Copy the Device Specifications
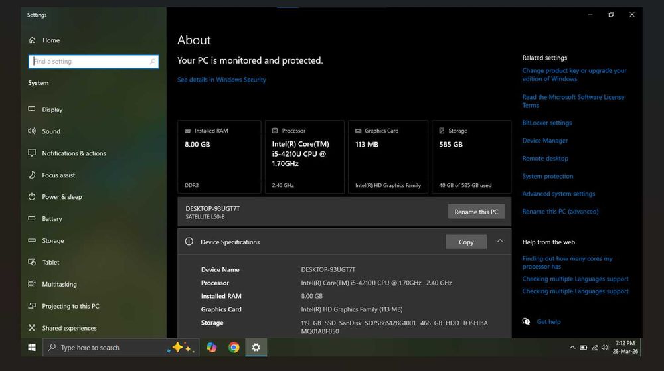The height and width of the screenshot is (371, 664). 466,242
